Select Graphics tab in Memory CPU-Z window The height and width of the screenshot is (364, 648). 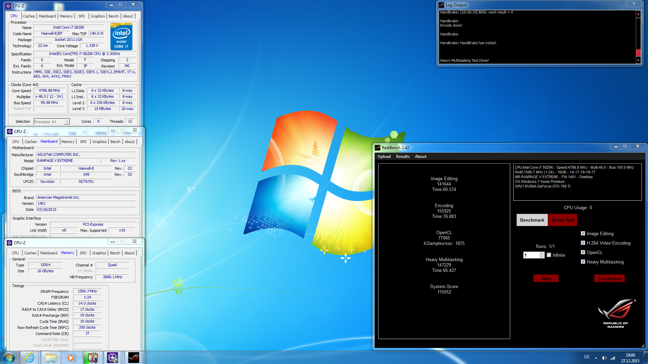pyautogui.click(x=99, y=253)
